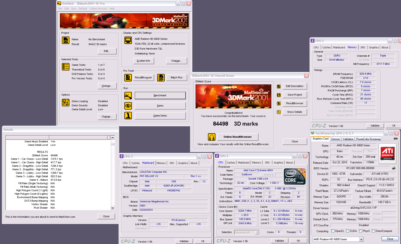
Task: Click the Benchmark button
Action: point(160,95)
